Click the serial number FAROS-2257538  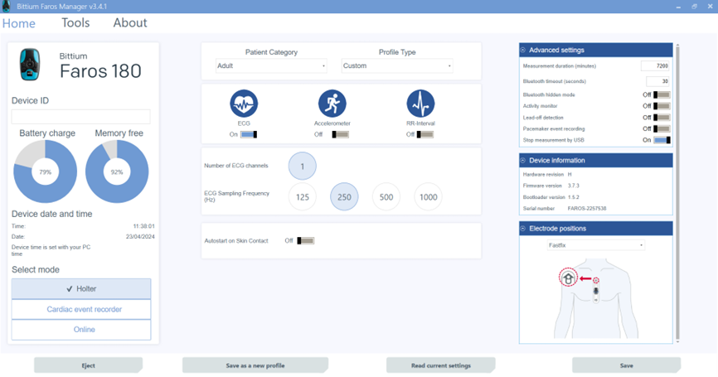click(587, 208)
